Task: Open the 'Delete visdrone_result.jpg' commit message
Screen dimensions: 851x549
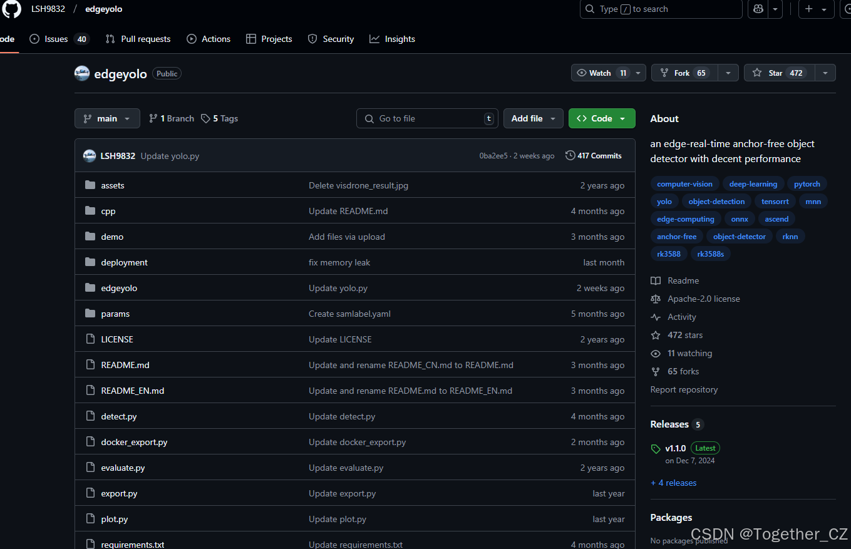Action: tap(358, 185)
